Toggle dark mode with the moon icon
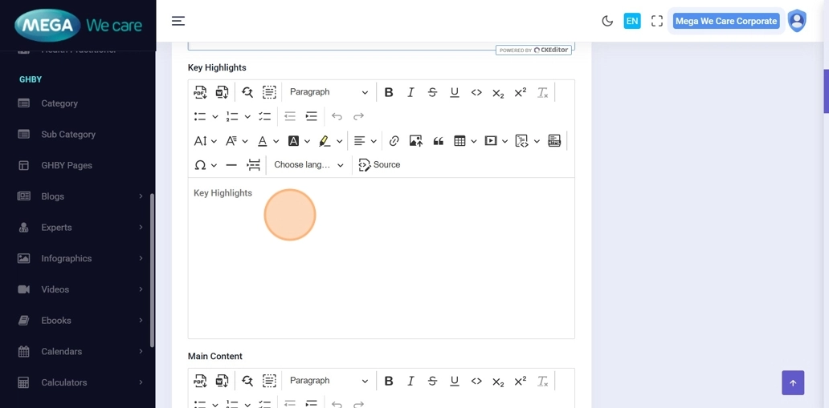The height and width of the screenshot is (408, 829). pyautogui.click(x=607, y=22)
